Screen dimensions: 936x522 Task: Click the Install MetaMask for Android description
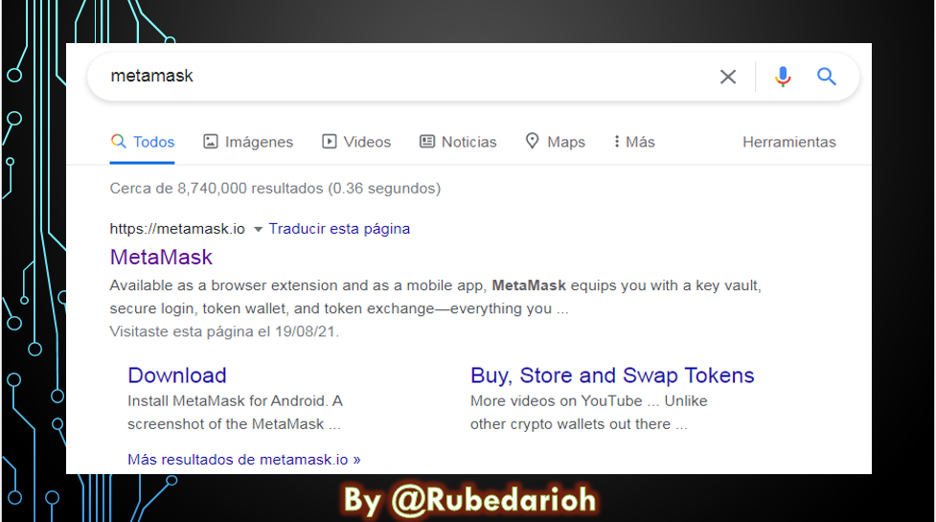[235, 412]
